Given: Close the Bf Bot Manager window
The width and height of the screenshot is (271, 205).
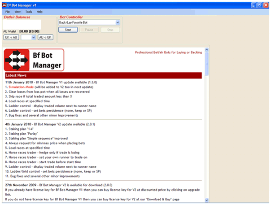Looking at the screenshot, I should [266, 5].
